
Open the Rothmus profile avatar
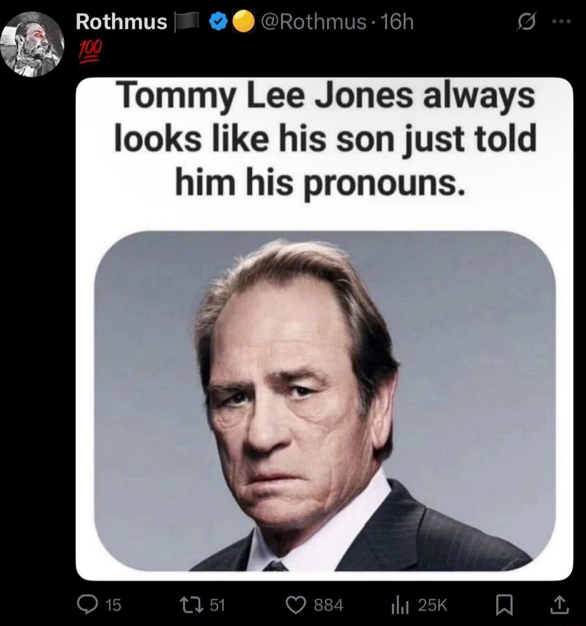32,44
